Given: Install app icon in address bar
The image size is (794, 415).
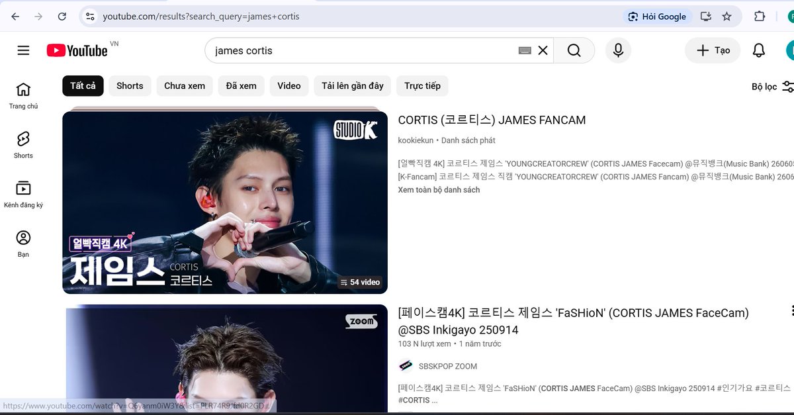Looking at the screenshot, I should (x=706, y=17).
